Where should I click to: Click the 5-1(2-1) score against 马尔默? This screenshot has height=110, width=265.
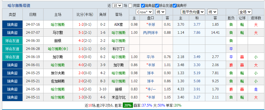click(x=85, y=33)
